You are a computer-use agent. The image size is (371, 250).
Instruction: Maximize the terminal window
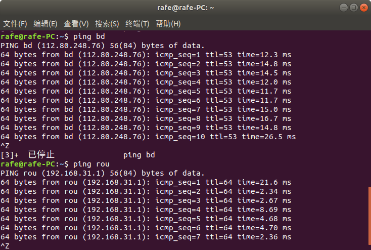point(353,8)
